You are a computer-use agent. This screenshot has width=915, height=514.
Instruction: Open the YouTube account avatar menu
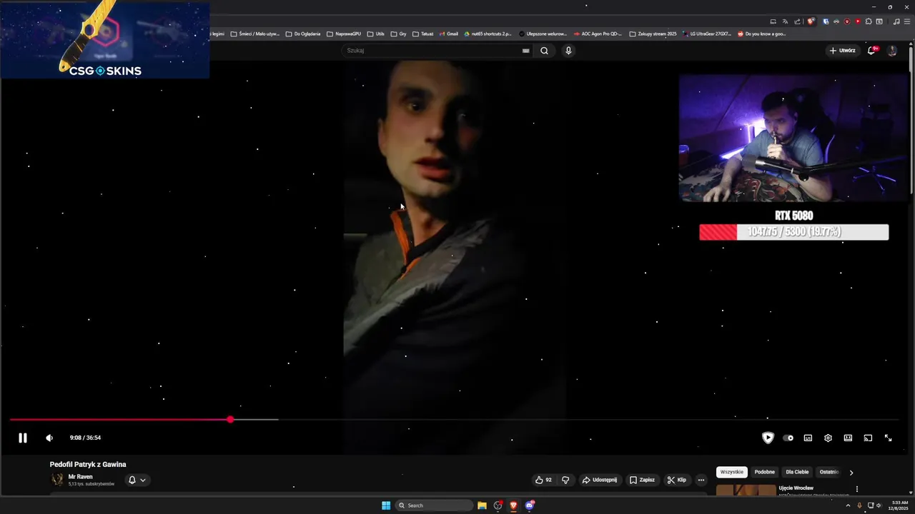pyautogui.click(x=892, y=51)
